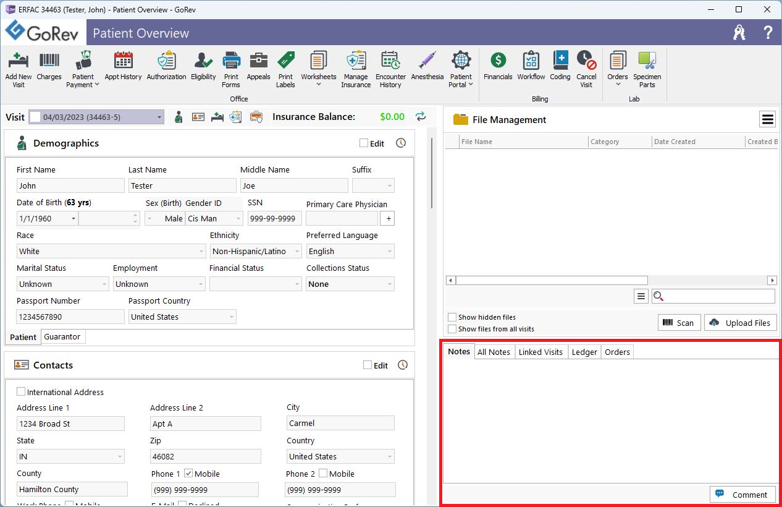Screen dimensions: 782x507
Task: Click the Passport Number field
Action: 70,317
